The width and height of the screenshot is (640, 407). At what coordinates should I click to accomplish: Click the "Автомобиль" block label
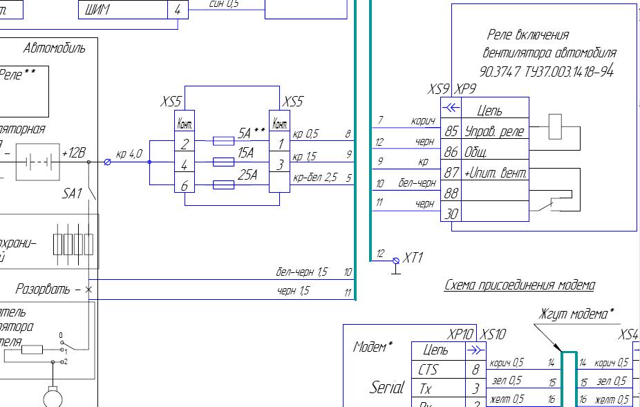tap(55, 48)
